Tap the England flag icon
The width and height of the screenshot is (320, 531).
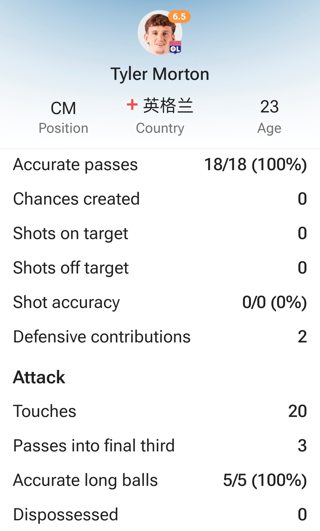(132, 104)
